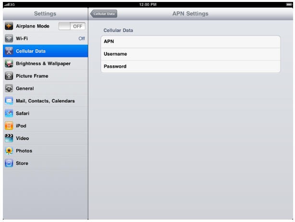
Task: Tap the Cellular Data antenna icon
Action: (x=9, y=51)
